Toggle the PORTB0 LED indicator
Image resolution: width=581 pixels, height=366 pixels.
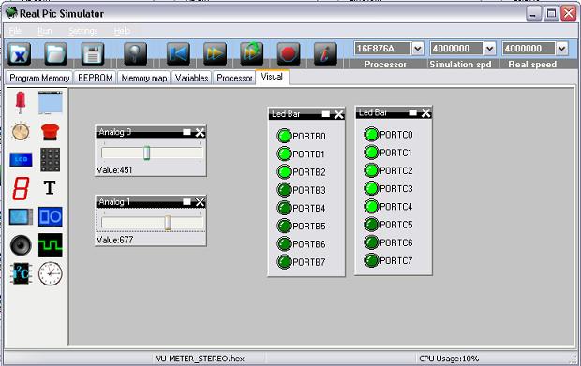pos(284,136)
